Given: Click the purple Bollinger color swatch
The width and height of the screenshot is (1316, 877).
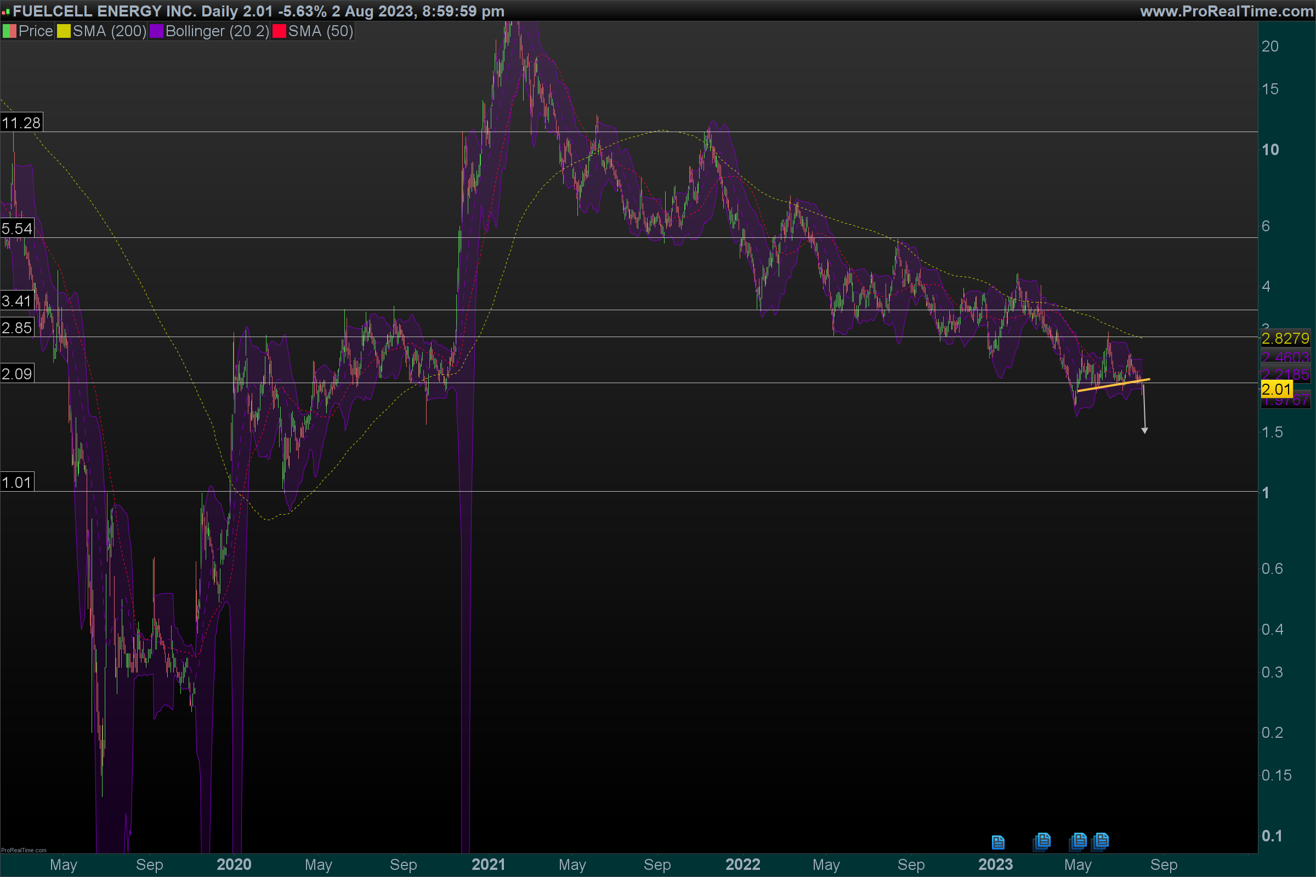Looking at the screenshot, I should pos(156,31).
